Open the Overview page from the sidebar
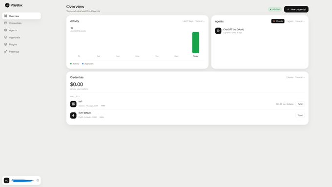This screenshot has width=332, height=187. point(21,16)
